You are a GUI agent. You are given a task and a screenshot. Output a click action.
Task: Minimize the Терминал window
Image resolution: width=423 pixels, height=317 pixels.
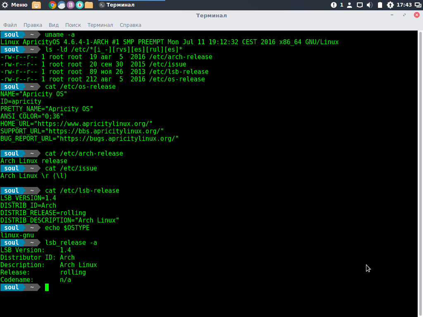pyautogui.click(x=392, y=15)
